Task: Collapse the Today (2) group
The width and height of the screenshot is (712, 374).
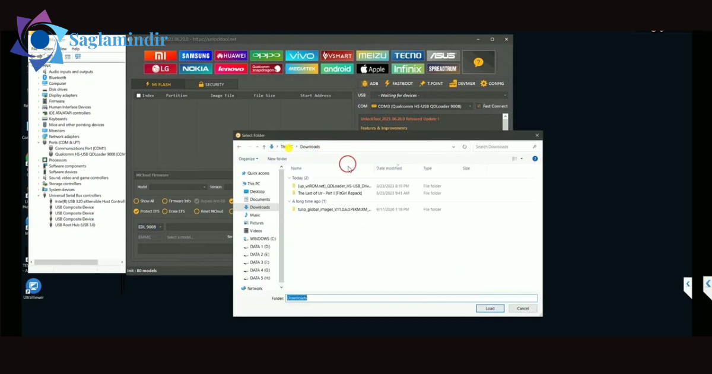Action: [x=290, y=178]
